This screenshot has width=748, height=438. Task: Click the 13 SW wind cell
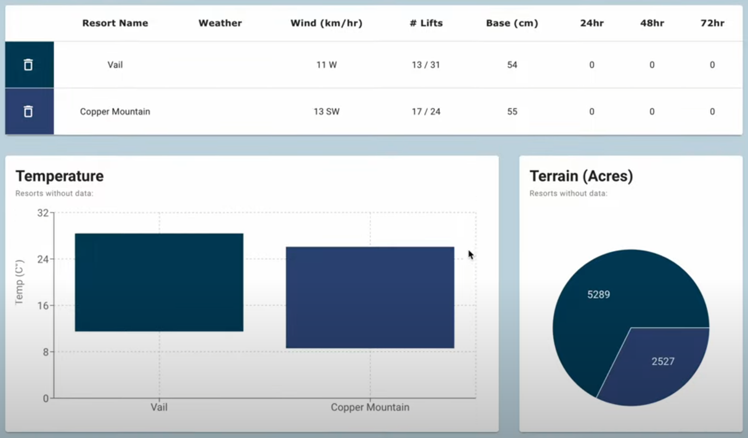point(326,112)
